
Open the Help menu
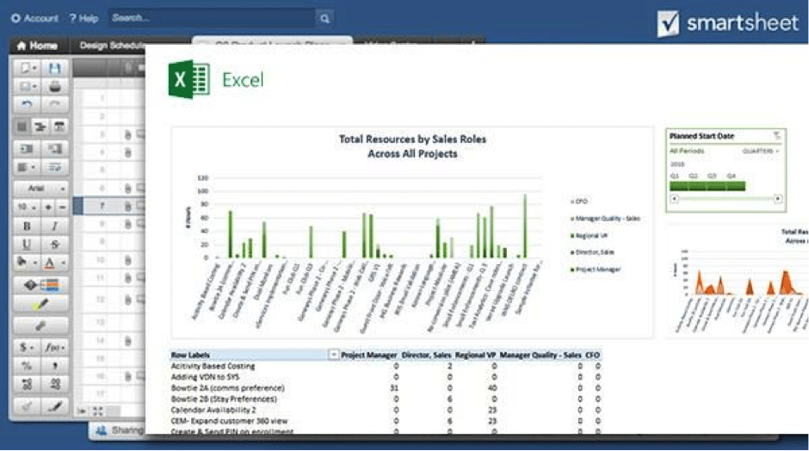(x=83, y=19)
